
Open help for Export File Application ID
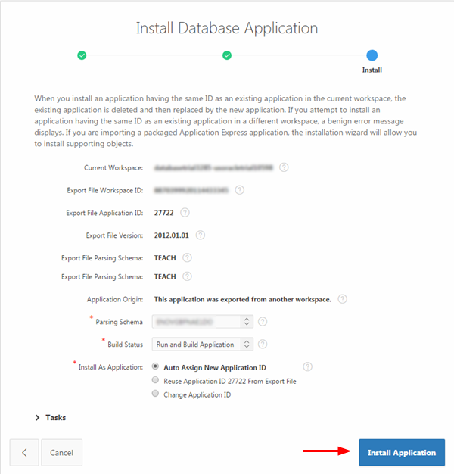coord(185,213)
